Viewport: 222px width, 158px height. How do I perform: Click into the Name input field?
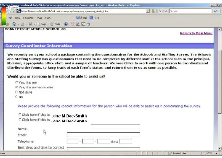click(116, 127)
